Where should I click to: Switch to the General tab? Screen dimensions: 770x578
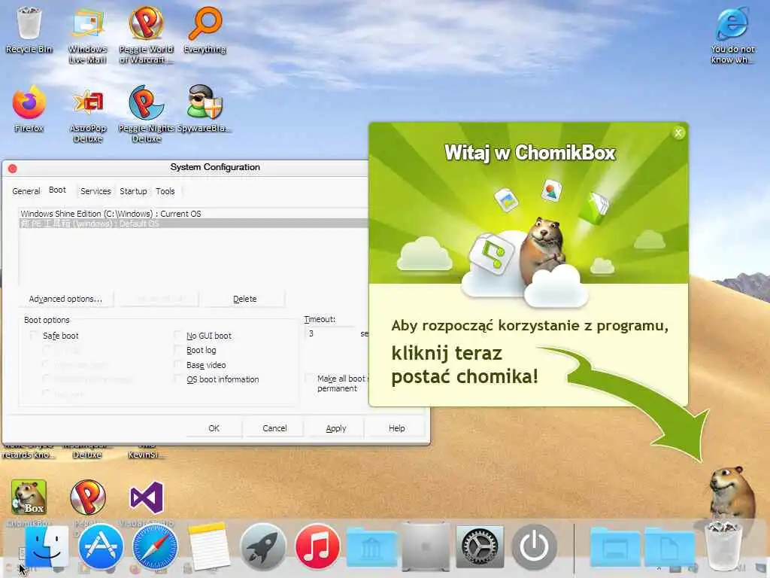26,191
